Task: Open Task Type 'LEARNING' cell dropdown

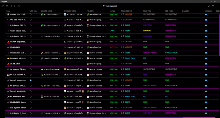Action: click(147, 31)
